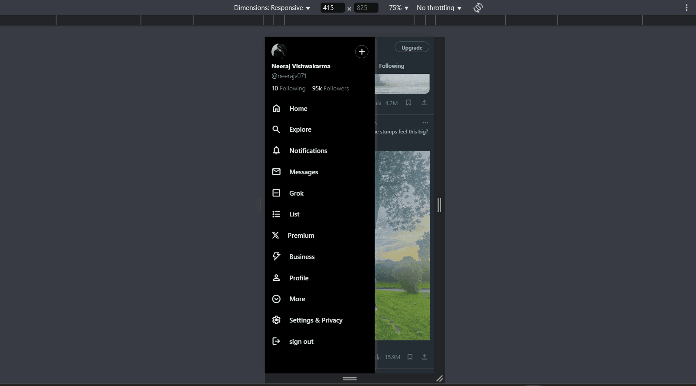This screenshot has height=386, width=696.
Task: Click the Grok square icon
Action: pos(276,193)
